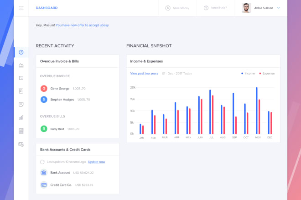
Task: Click the Update now link
Action: point(96,162)
